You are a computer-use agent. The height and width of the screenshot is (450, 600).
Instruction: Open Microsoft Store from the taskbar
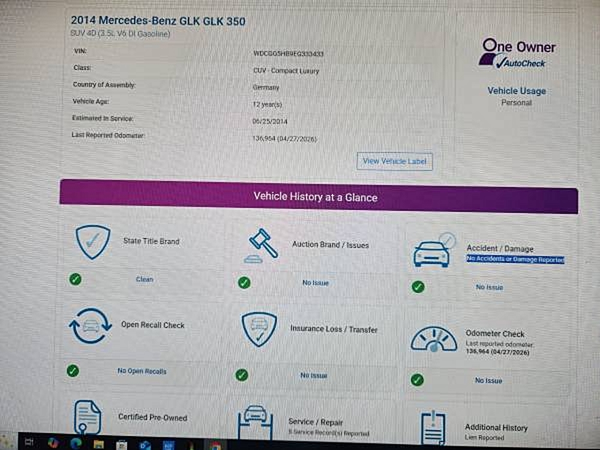tap(121, 445)
